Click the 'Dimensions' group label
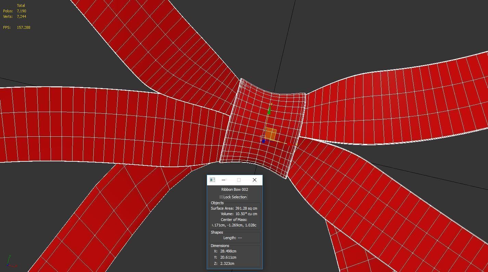The width and height of the screenshot is (488, 272). coord(220,246)
